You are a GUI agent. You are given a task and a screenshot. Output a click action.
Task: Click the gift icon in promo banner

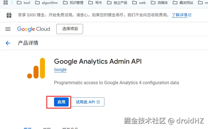tap(9, 15)
